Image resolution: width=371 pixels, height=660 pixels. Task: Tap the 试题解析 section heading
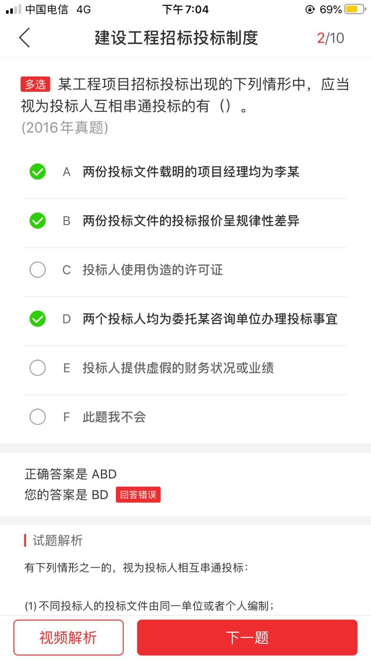coord(58,541)
